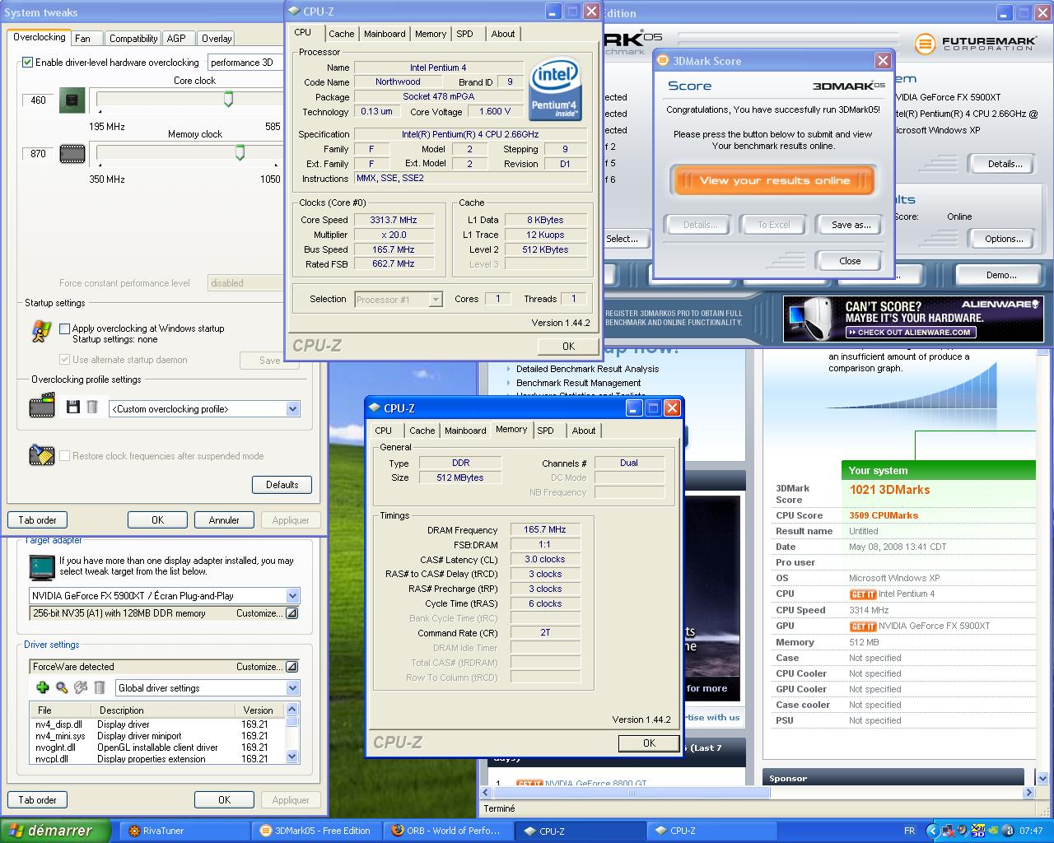Click the browser horizontal scrollbar thumb

[631, 793]
